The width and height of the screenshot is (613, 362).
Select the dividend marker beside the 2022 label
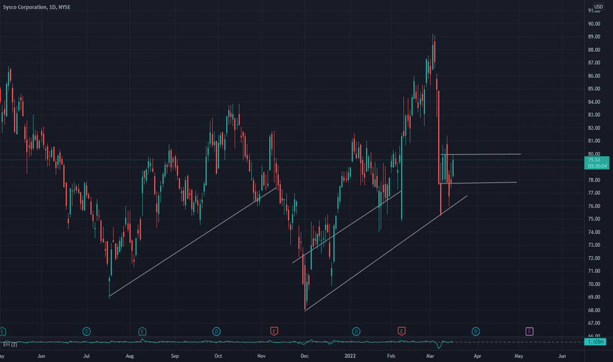coord(356,332)
